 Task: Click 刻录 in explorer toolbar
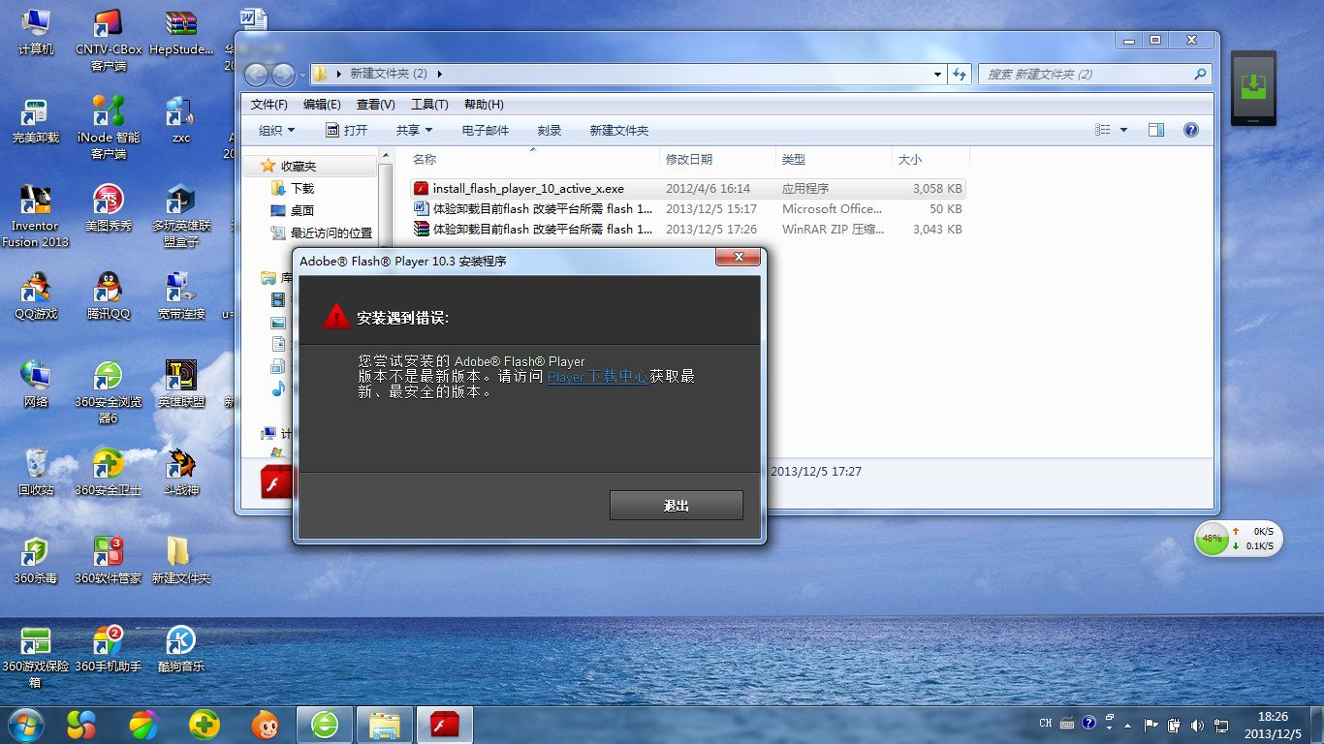tap(550, 130)
